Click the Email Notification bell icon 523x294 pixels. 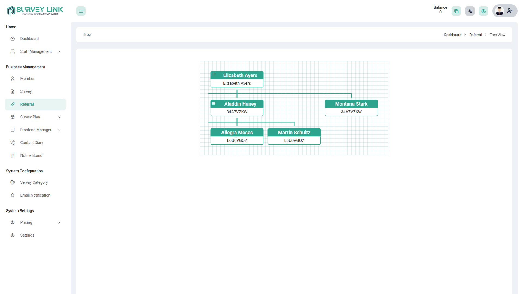[13, 195]
